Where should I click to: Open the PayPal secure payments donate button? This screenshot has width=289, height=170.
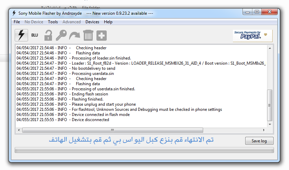tap(252, 36)
